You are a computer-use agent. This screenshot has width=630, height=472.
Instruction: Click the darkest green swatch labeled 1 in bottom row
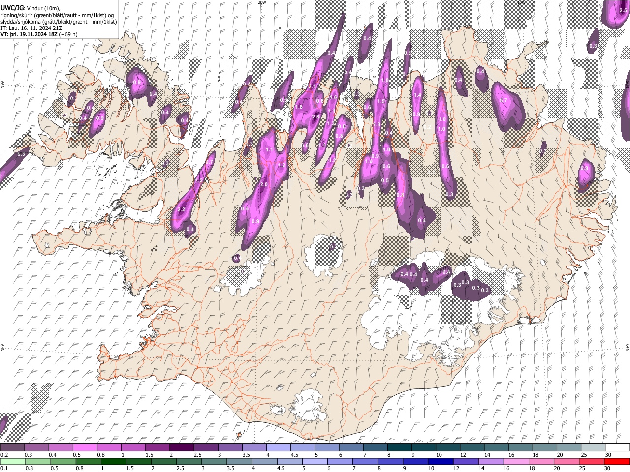point(113,461)
